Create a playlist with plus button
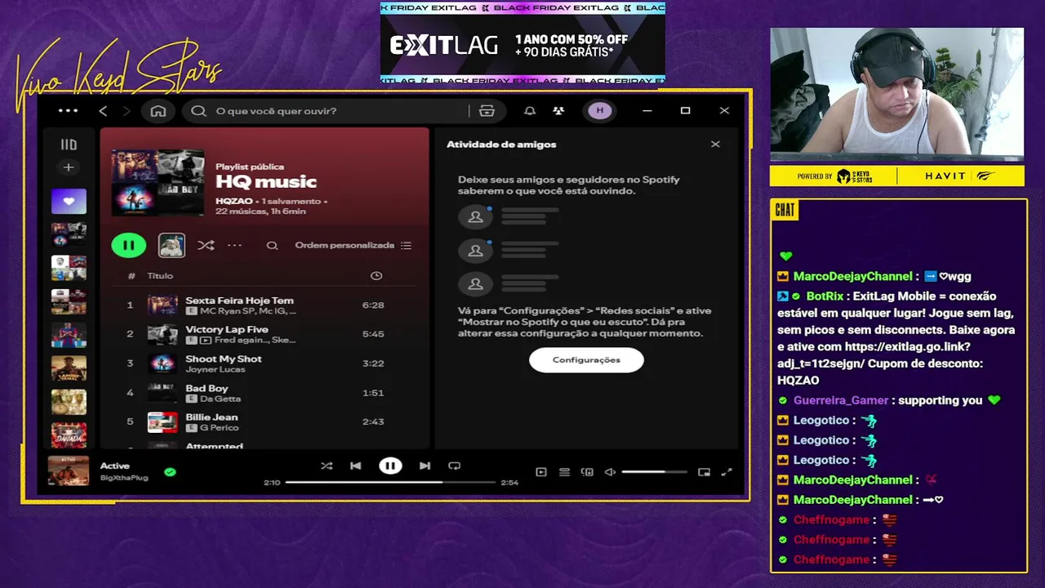1045x588 pixels. coord(69,167)
